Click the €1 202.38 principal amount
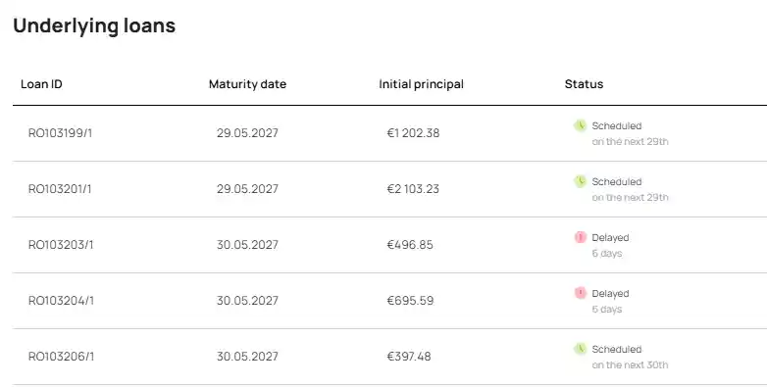767x387 pixels. pyautogui.click(x=413, y=133)
